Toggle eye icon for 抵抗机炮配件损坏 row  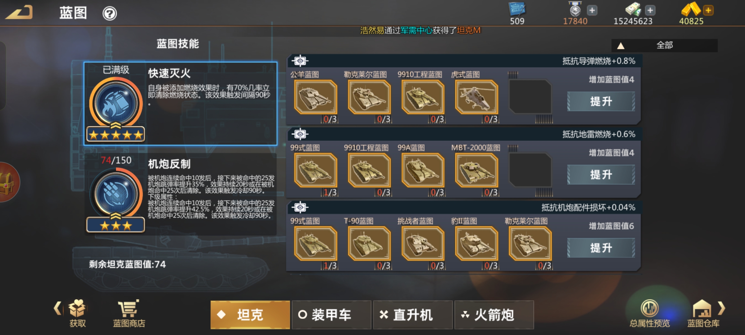click(x=300, y=207)
